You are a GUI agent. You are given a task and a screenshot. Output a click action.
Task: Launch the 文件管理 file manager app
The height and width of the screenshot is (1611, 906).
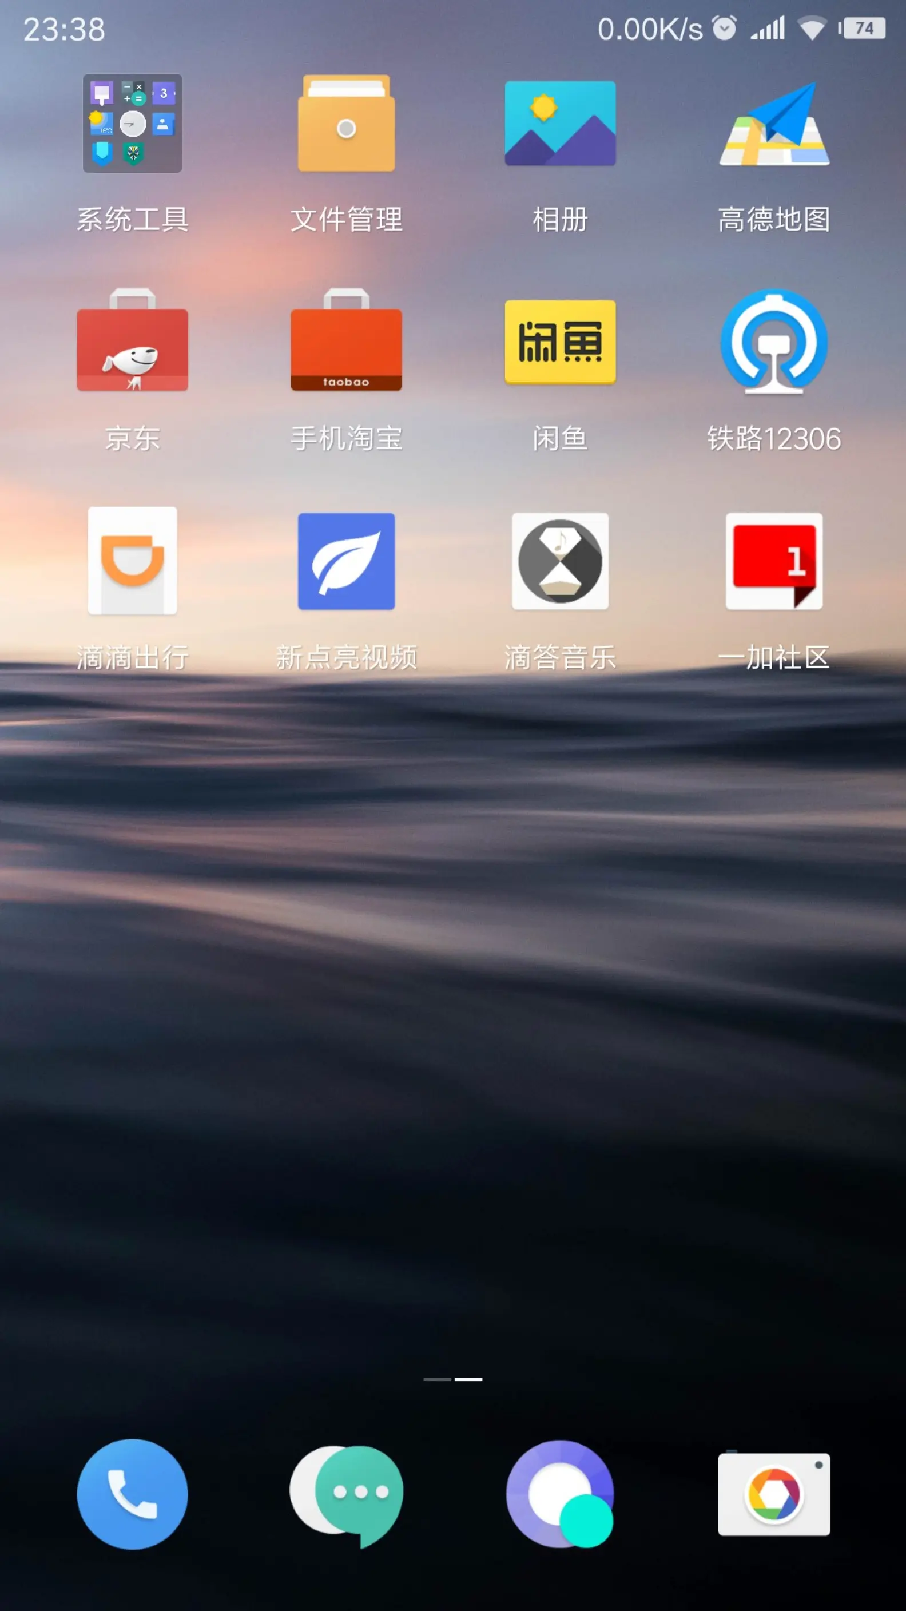[x=347, y=123]
